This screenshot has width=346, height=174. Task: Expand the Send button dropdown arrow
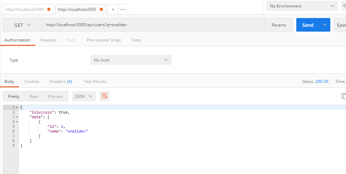coord(325,25)
